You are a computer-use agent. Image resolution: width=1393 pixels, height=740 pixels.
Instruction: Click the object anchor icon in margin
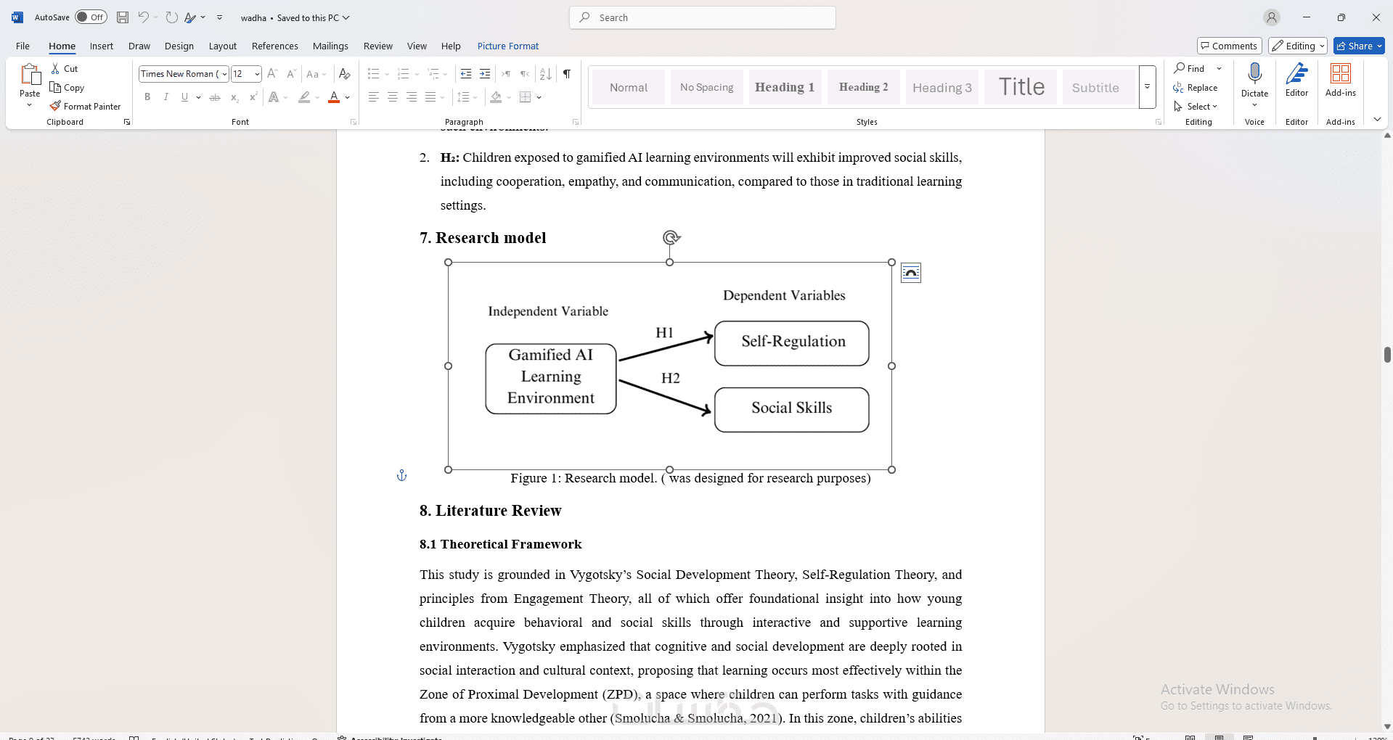(401, 475)
